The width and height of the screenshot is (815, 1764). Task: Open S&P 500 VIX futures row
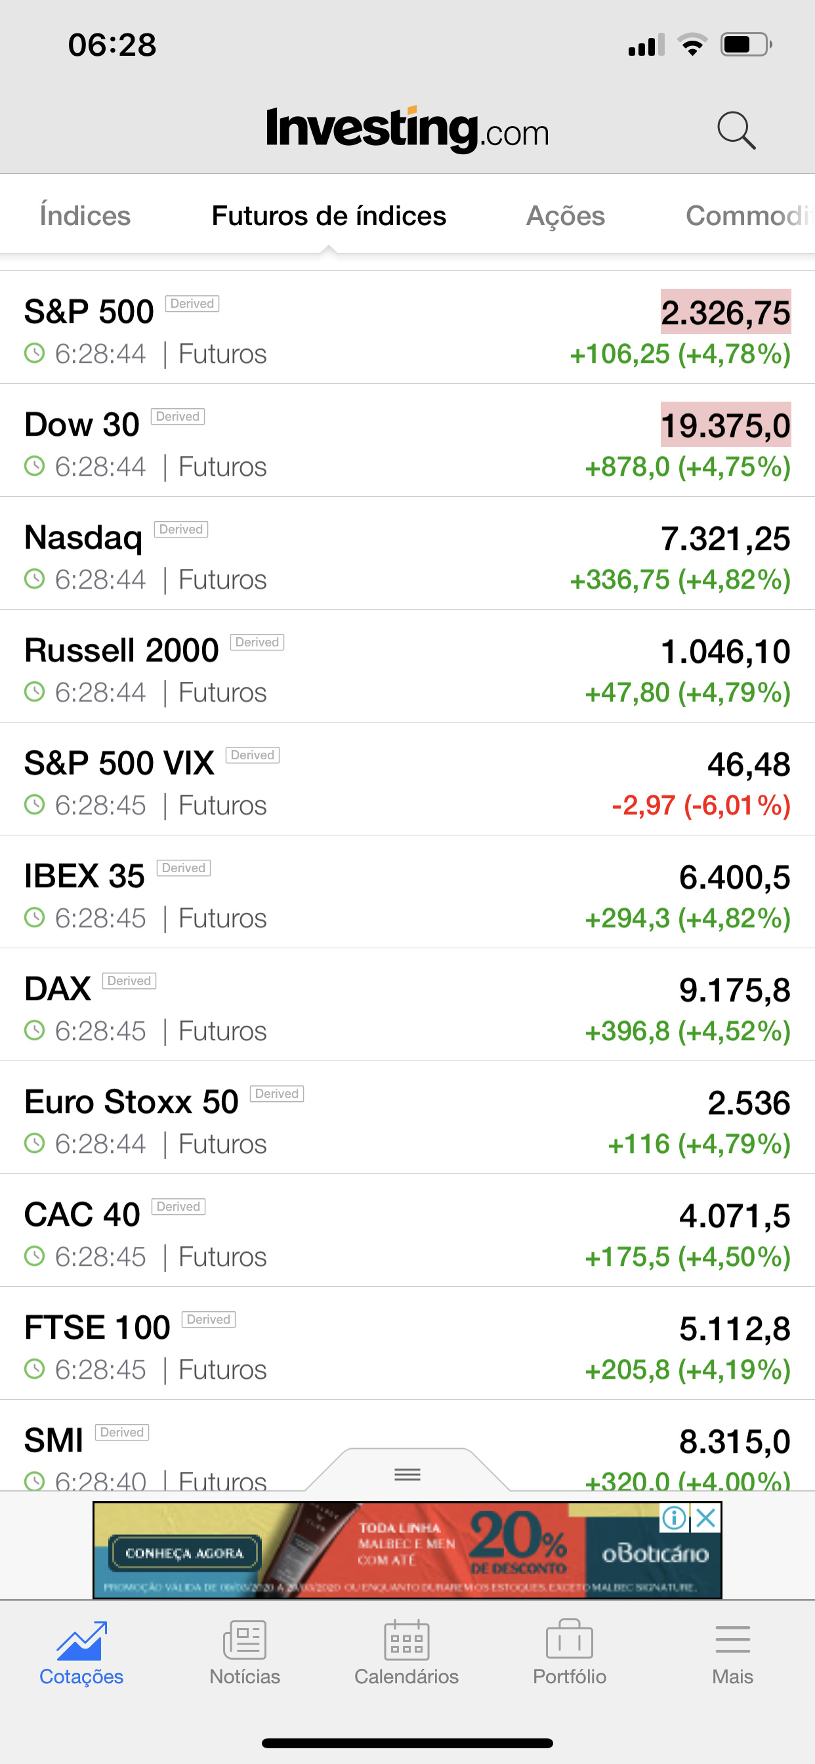coord(407,779)
